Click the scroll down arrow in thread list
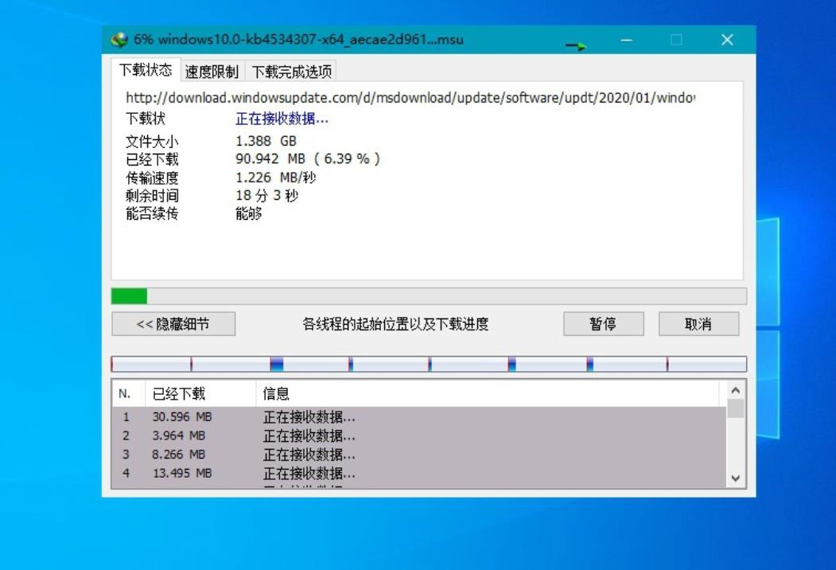This screenshot has width=836, height=570. 736,478
